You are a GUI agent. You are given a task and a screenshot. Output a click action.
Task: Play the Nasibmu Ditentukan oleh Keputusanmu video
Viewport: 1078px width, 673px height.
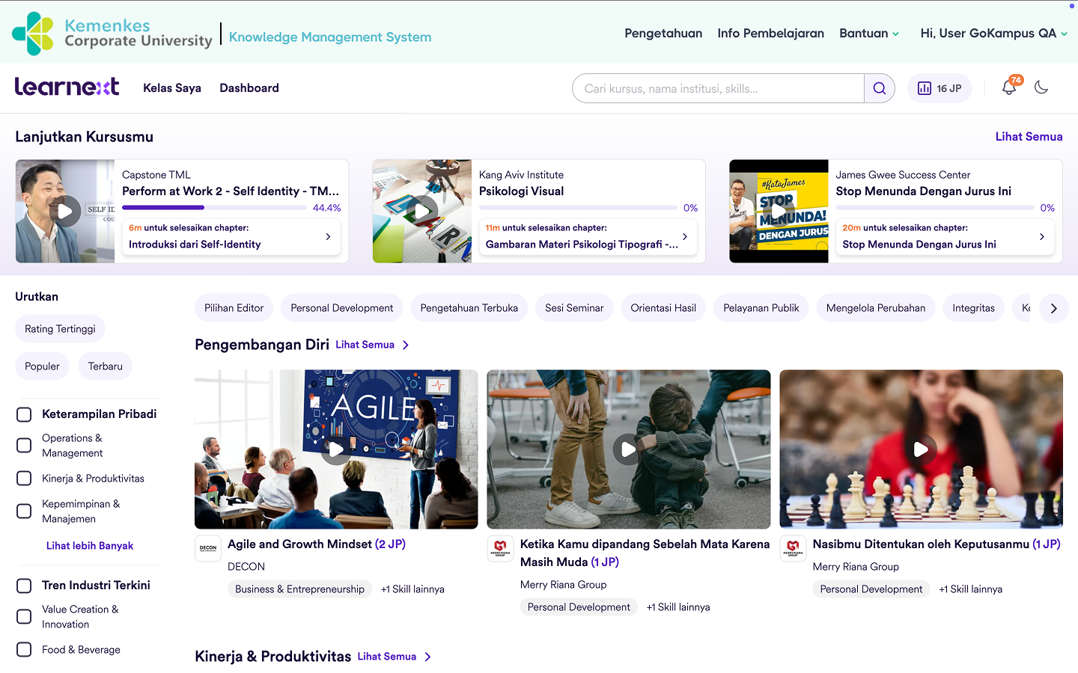[x=921, y=449]
